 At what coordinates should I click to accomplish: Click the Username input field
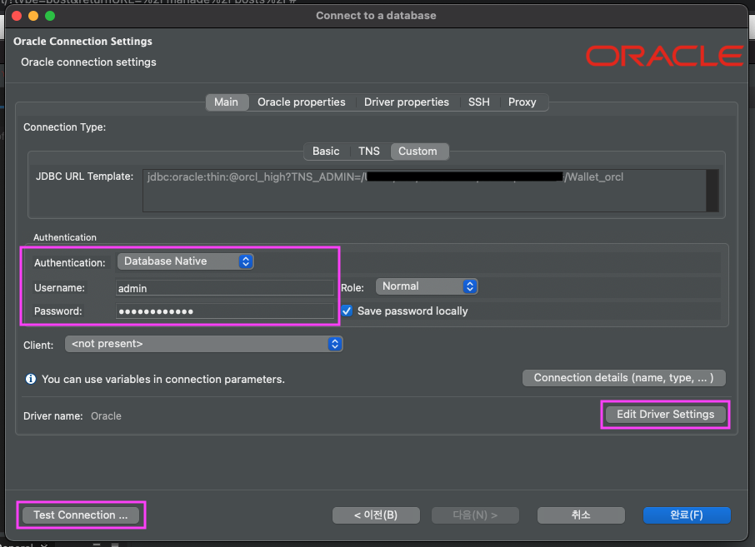pyautogui.click(x=224, y=288)
